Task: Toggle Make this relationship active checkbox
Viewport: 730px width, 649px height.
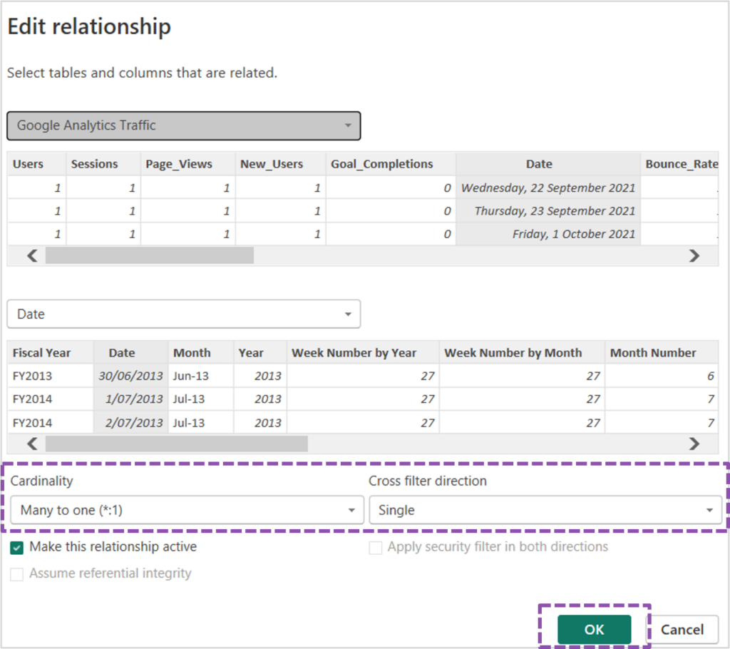Action: click(17, 548)
